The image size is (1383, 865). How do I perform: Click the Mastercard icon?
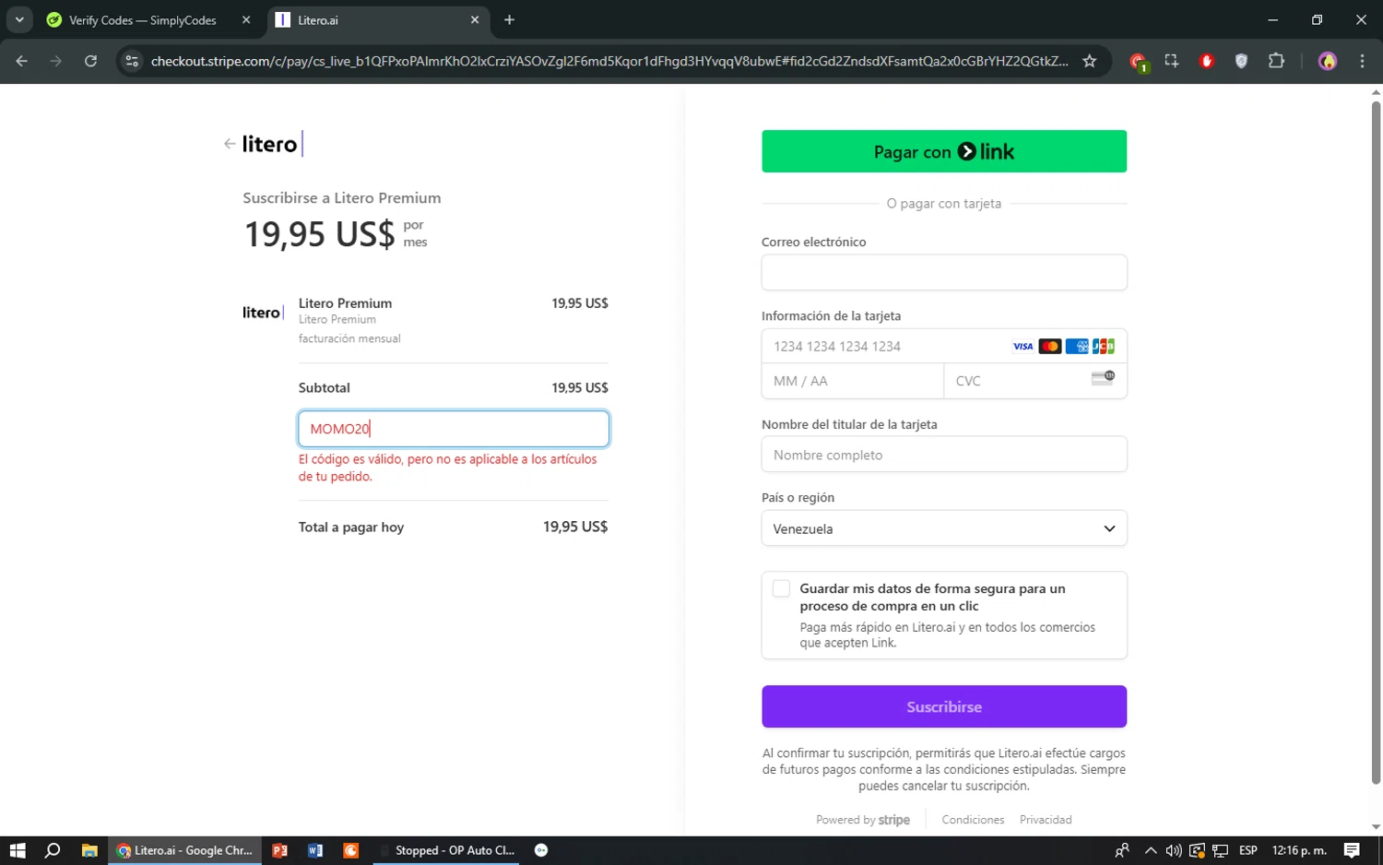point(1050,347)
